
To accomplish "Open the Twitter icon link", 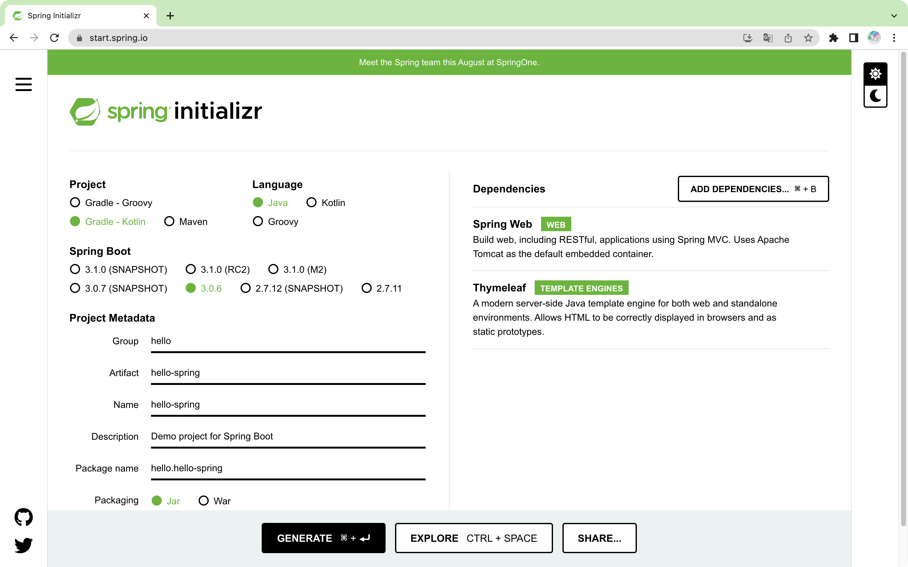I will 23,545.
